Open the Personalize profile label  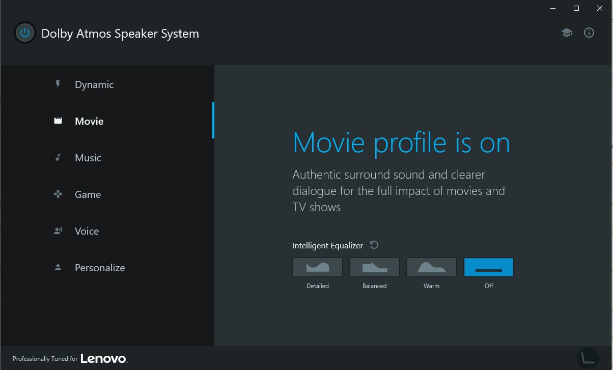100,268
